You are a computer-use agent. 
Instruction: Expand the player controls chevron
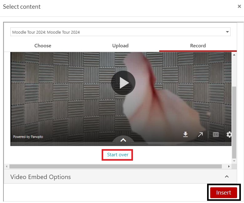(123, 140)
